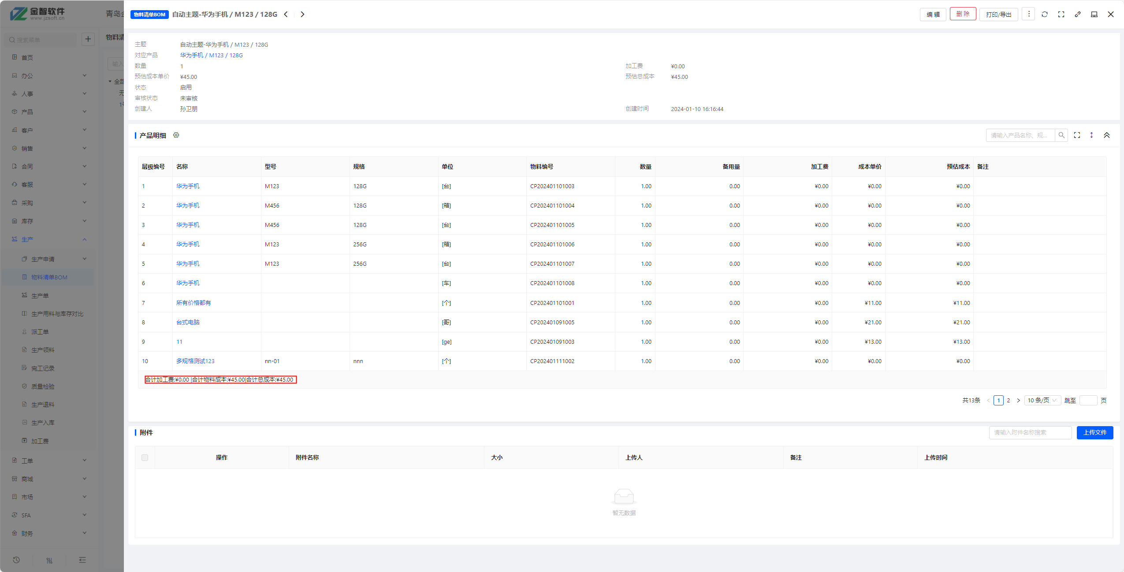Open the more options vertical dots menu
The width and height of the screenshot is (1124, 572).
(1029, 14)
